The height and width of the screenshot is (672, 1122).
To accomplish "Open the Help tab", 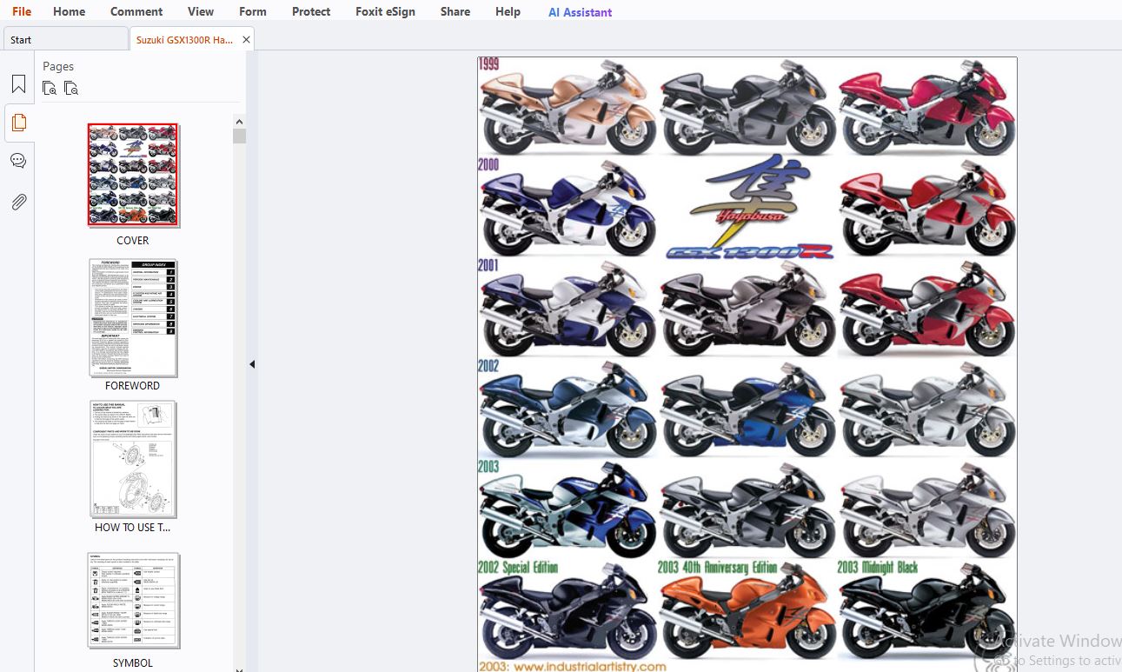I will click(x=508, y=11).
